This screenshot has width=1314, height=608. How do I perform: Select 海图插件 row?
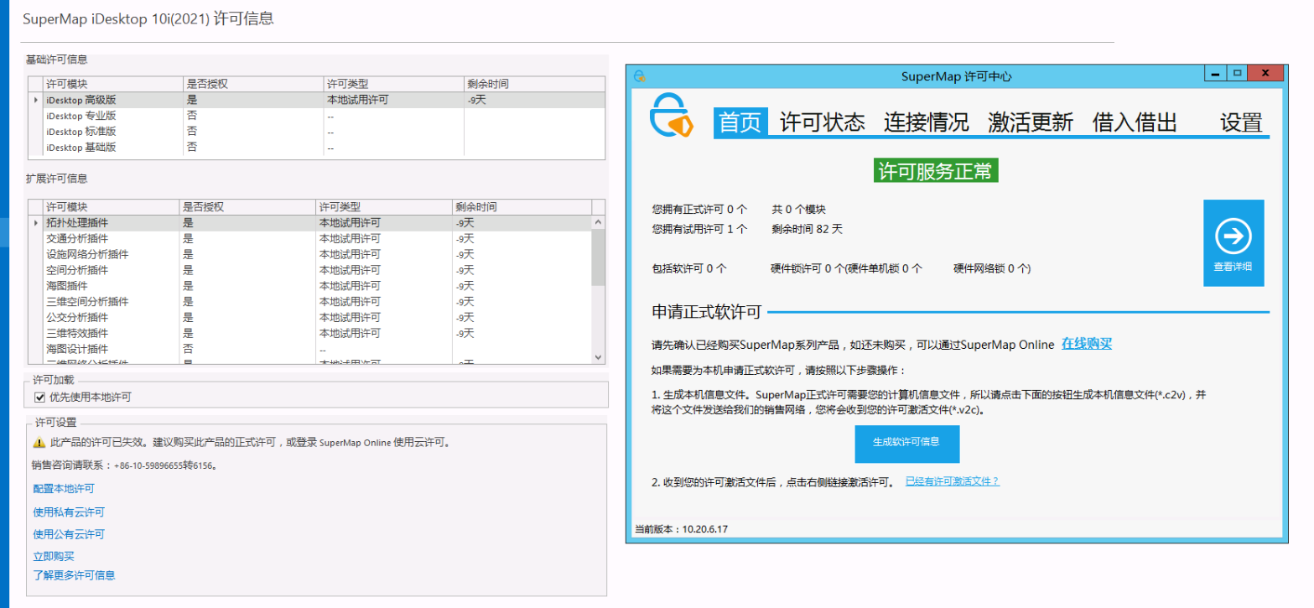pos(310,286)
